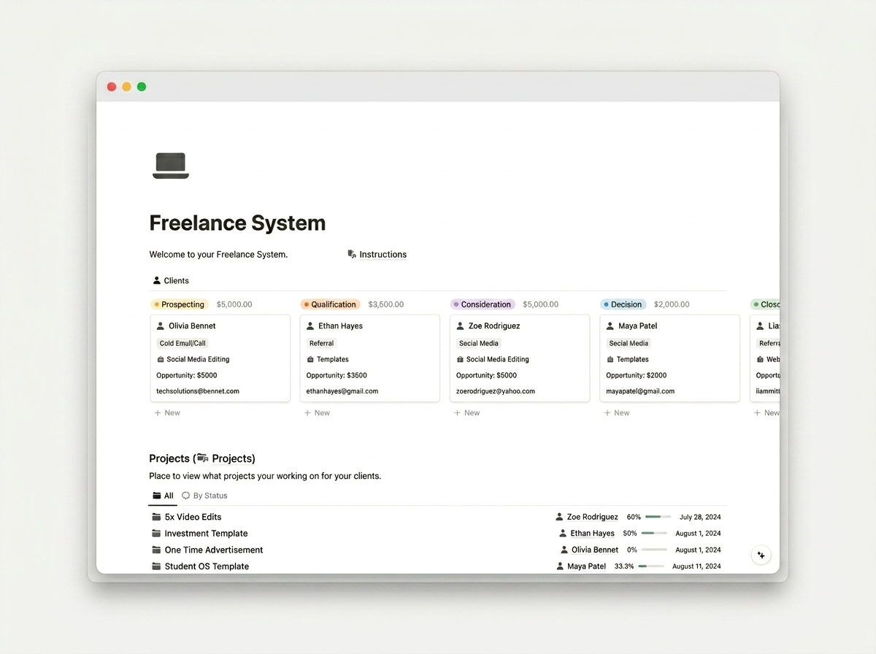
Task: Click person icon on Ethan Hayes card
Action: [x=310, y=326]
